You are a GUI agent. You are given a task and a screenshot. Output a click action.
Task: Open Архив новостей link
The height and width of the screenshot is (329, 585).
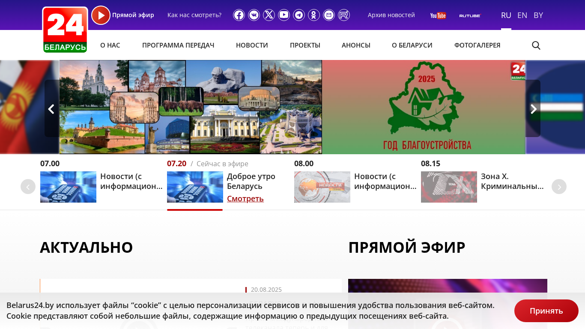(x=391, y=15)
